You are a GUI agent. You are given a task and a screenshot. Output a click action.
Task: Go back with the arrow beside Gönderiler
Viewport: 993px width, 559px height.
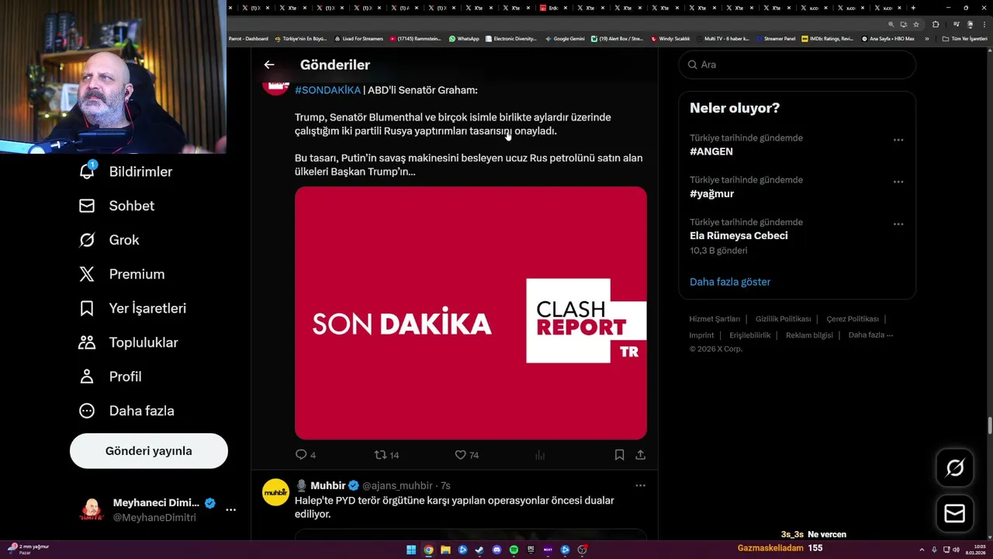click(269, 64)
